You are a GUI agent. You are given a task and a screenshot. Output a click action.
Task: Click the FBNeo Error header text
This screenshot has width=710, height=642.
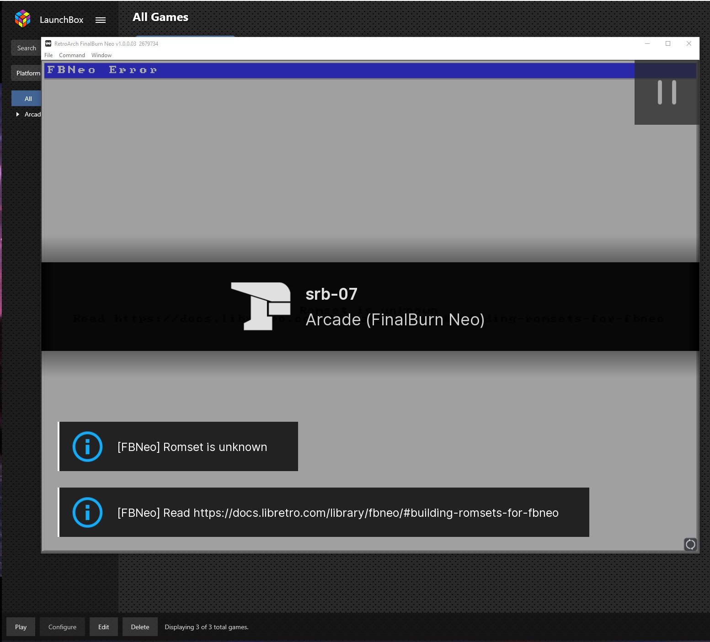coord(102,70)
